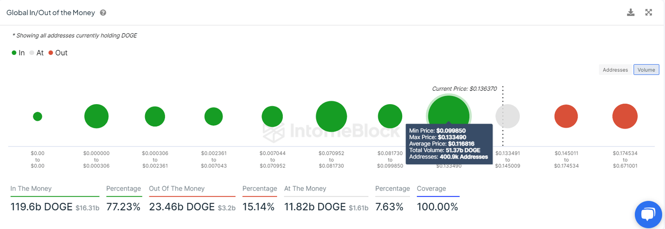Click the At The Money heading

tap(305, 188)
